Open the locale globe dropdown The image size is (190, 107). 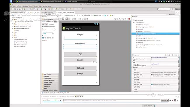pyautogui.click(x=106, y=15)
